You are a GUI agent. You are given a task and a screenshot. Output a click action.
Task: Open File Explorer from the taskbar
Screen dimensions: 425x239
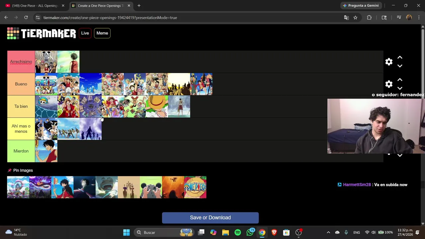pyautogui.click(x=225, y=232)
